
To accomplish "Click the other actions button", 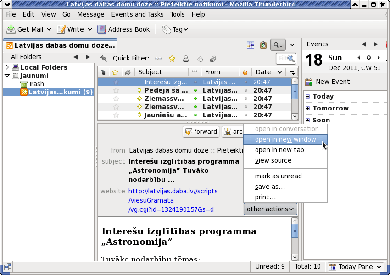I will pyautogui.click(x=270, y=209).
